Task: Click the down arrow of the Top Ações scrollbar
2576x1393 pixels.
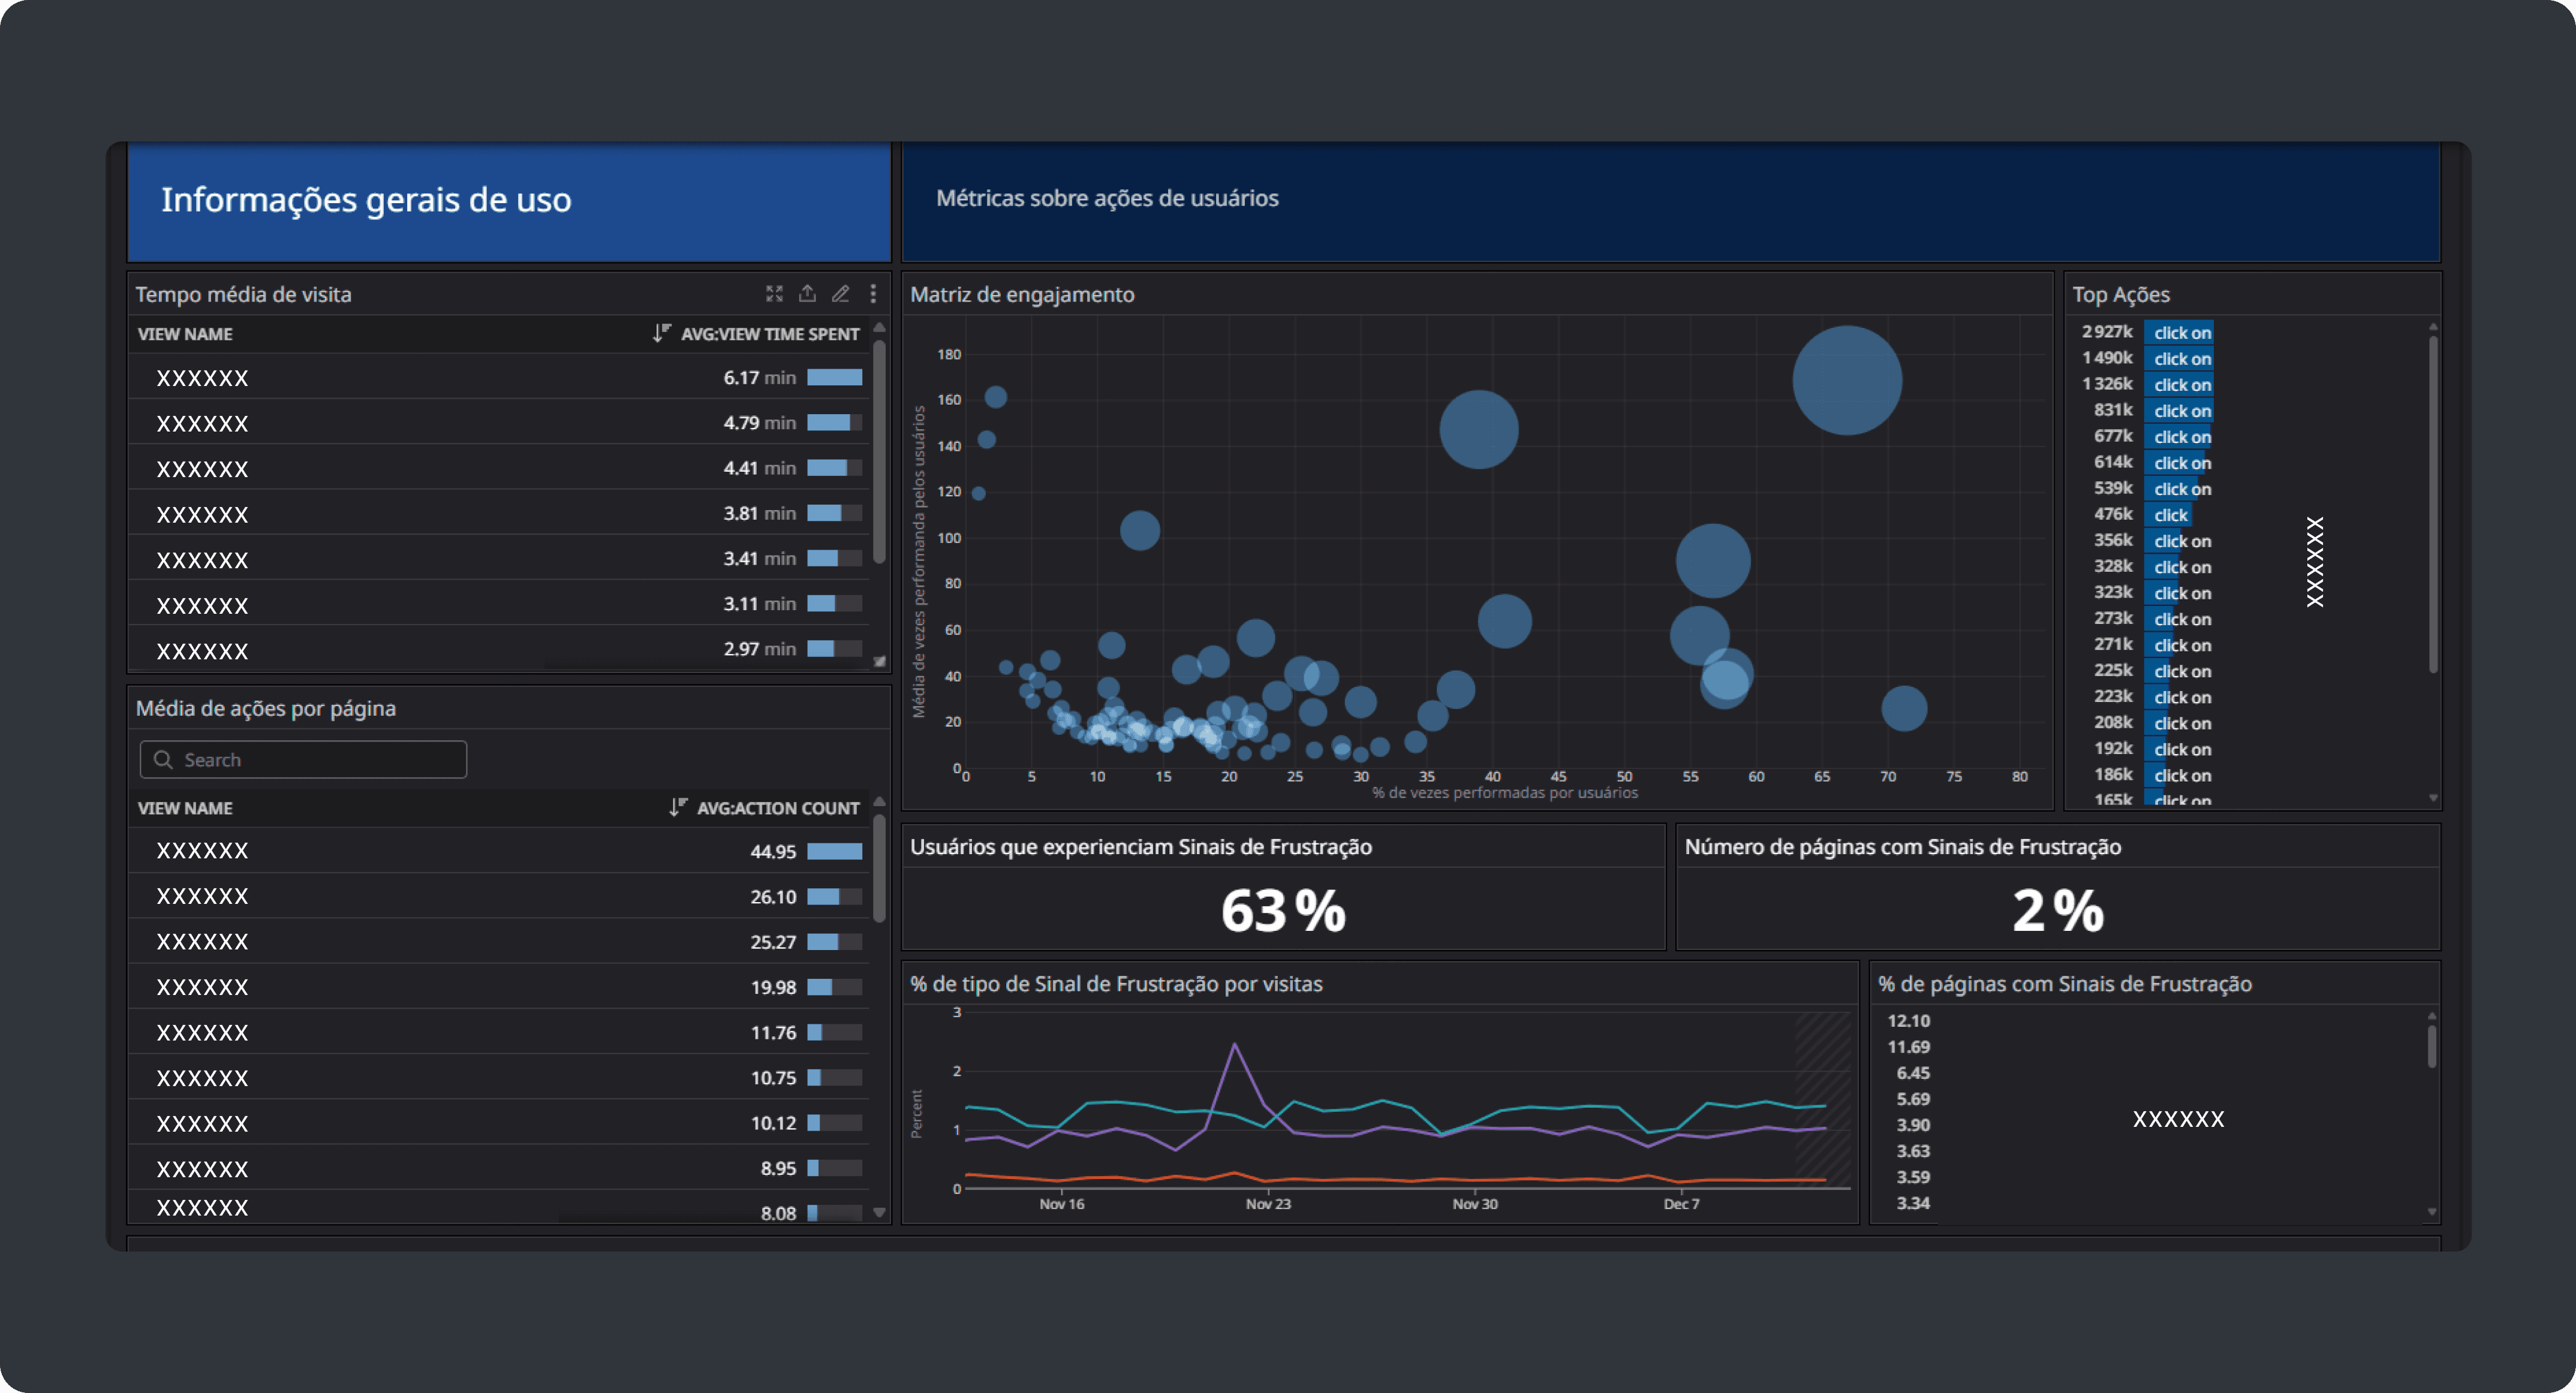Action: tap(2433, 797)
